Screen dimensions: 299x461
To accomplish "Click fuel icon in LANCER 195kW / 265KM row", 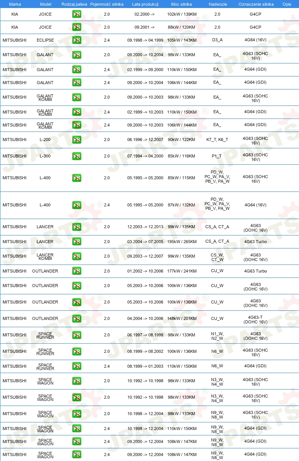I will [x=76, y=242].
